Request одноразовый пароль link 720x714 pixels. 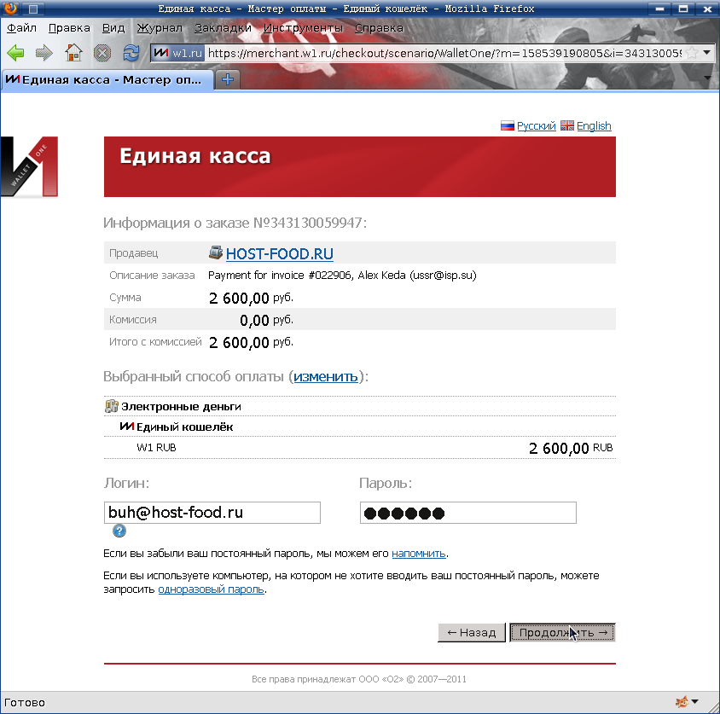coord(211,589)
